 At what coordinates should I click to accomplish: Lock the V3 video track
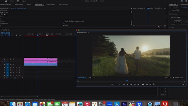[5, 59]
